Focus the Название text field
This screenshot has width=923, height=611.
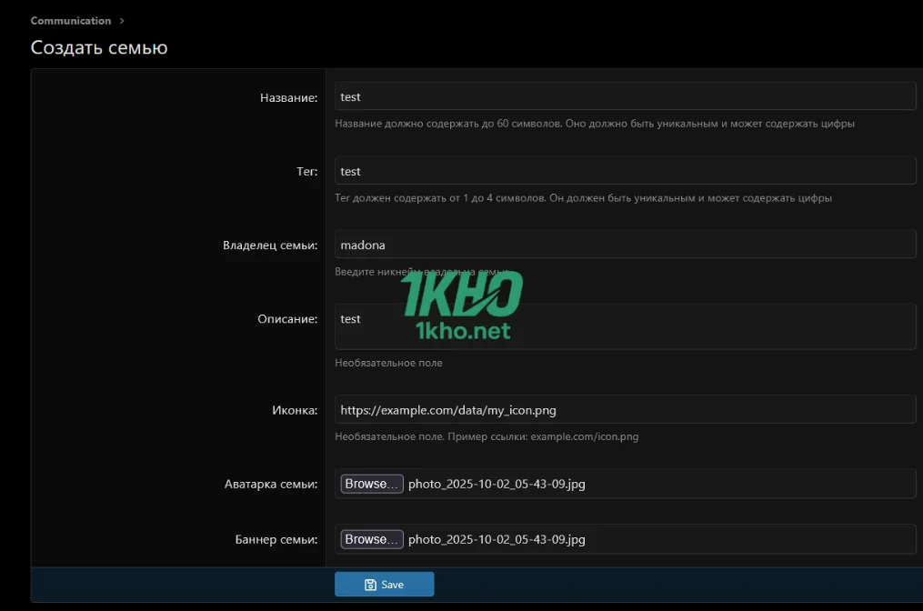(x=624, y=96)
